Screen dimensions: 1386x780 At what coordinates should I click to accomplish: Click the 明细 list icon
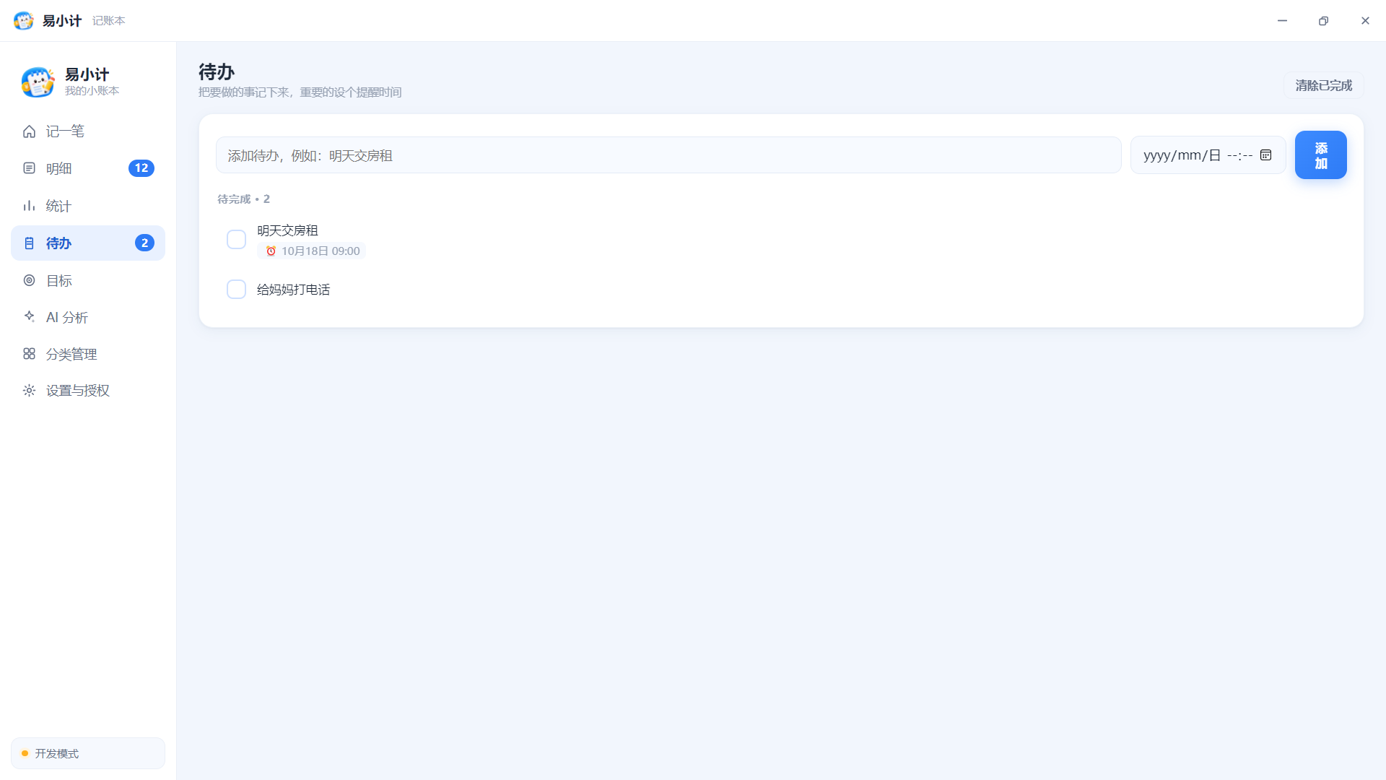tap(29, 168)
